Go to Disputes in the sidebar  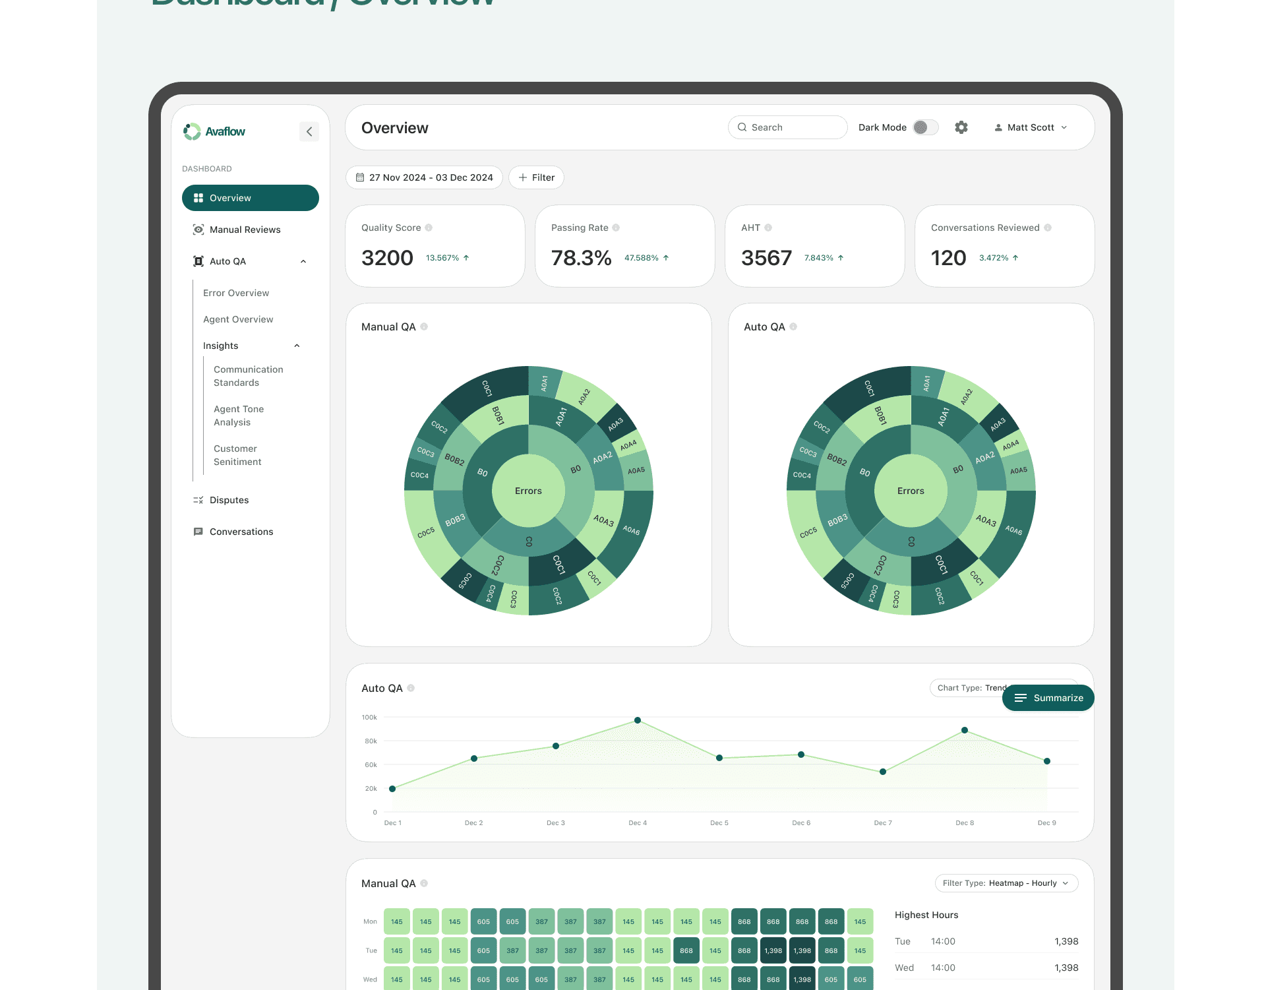pos(229,500)
